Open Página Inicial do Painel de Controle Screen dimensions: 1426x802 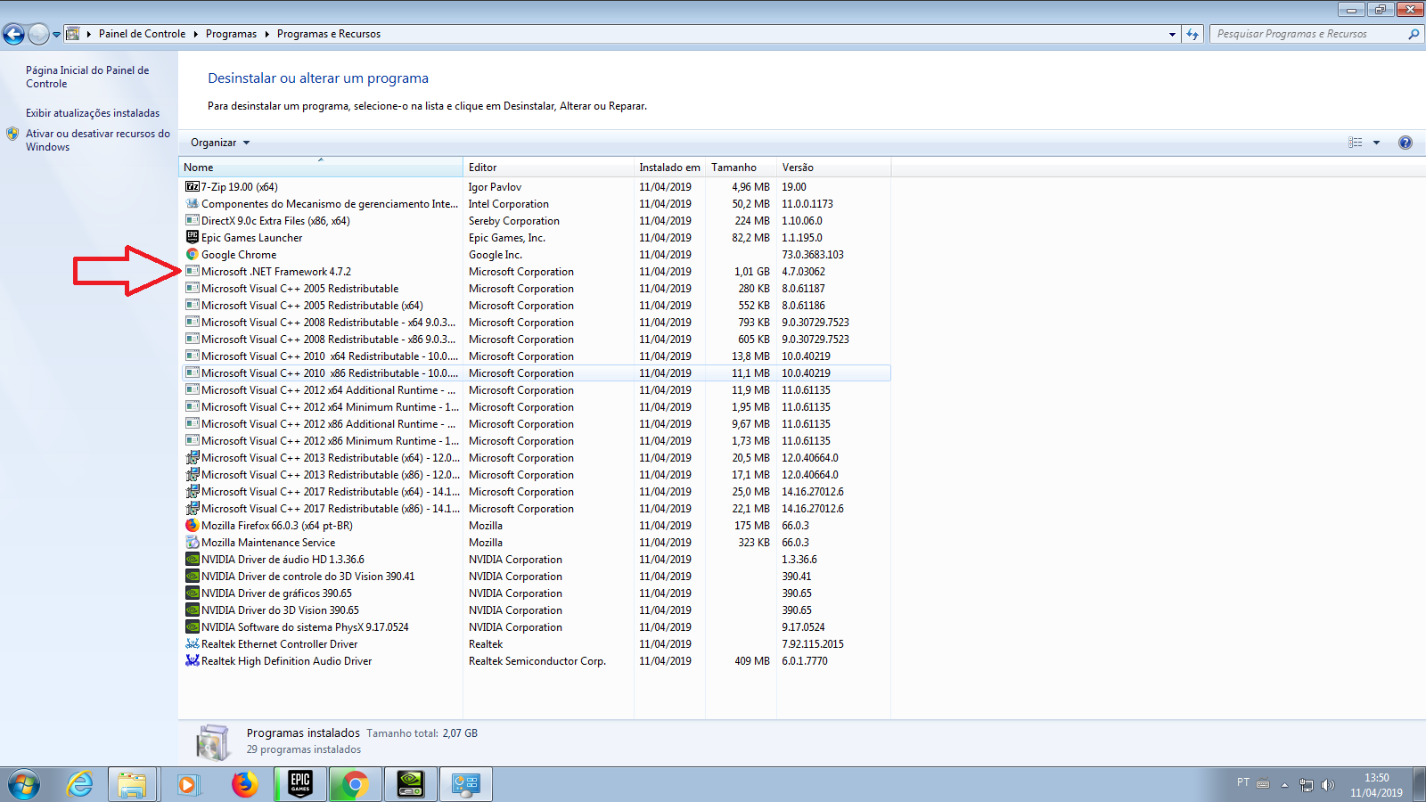tap(87, 77)
